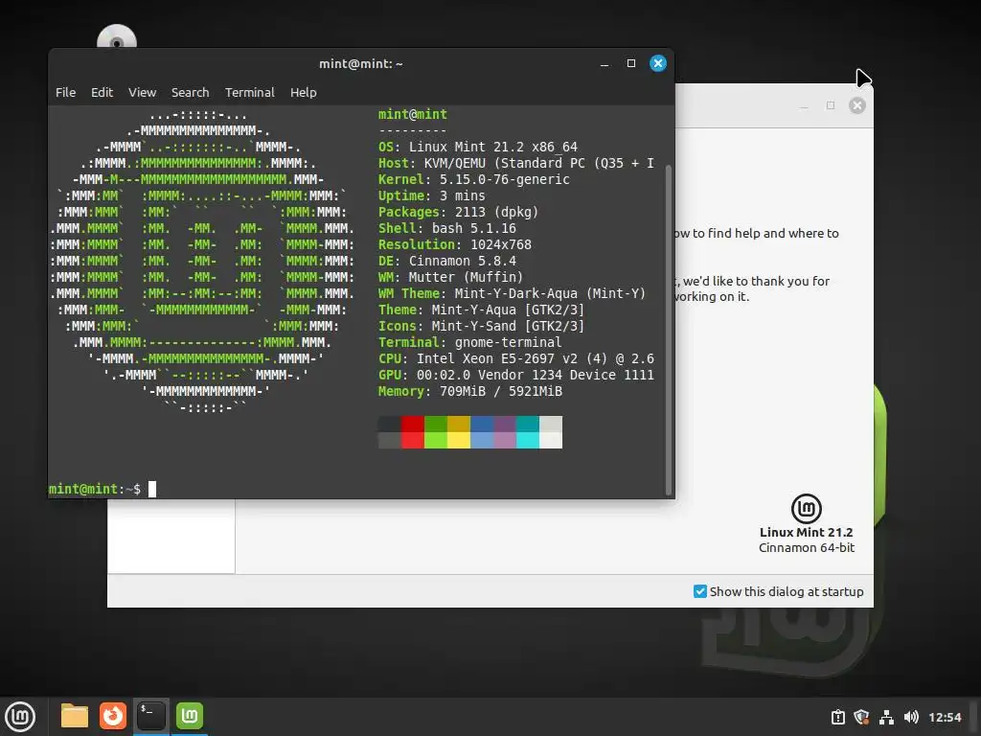Screen dimensions: 981x736
Task: Click the OS: Linux Mint 21.2 line
Action: (x=477, y=147)
